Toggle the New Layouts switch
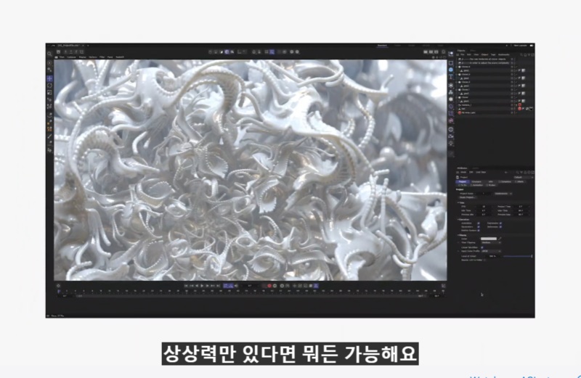Image resolution: width=581 pixels, height=378 pixels. (532, 46)
